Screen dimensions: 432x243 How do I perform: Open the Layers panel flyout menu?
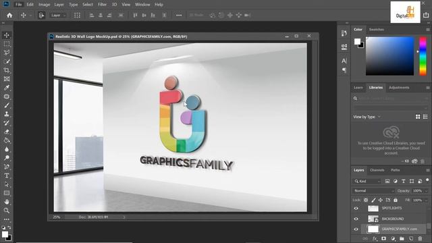click(427, 170)
